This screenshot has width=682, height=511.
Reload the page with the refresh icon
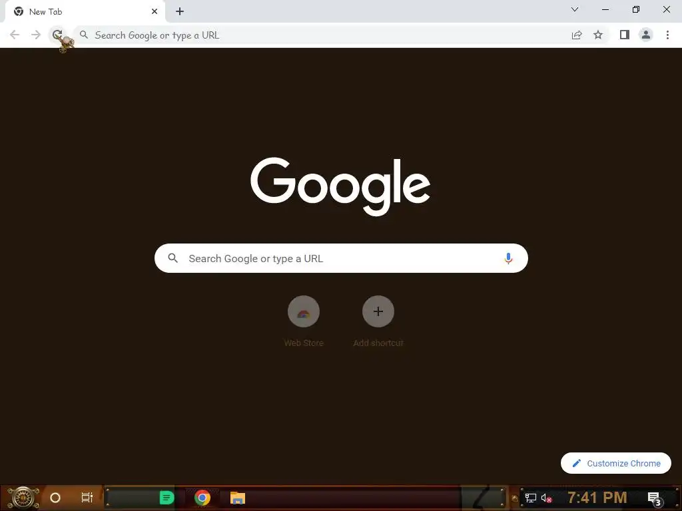(x=57, y=35)
